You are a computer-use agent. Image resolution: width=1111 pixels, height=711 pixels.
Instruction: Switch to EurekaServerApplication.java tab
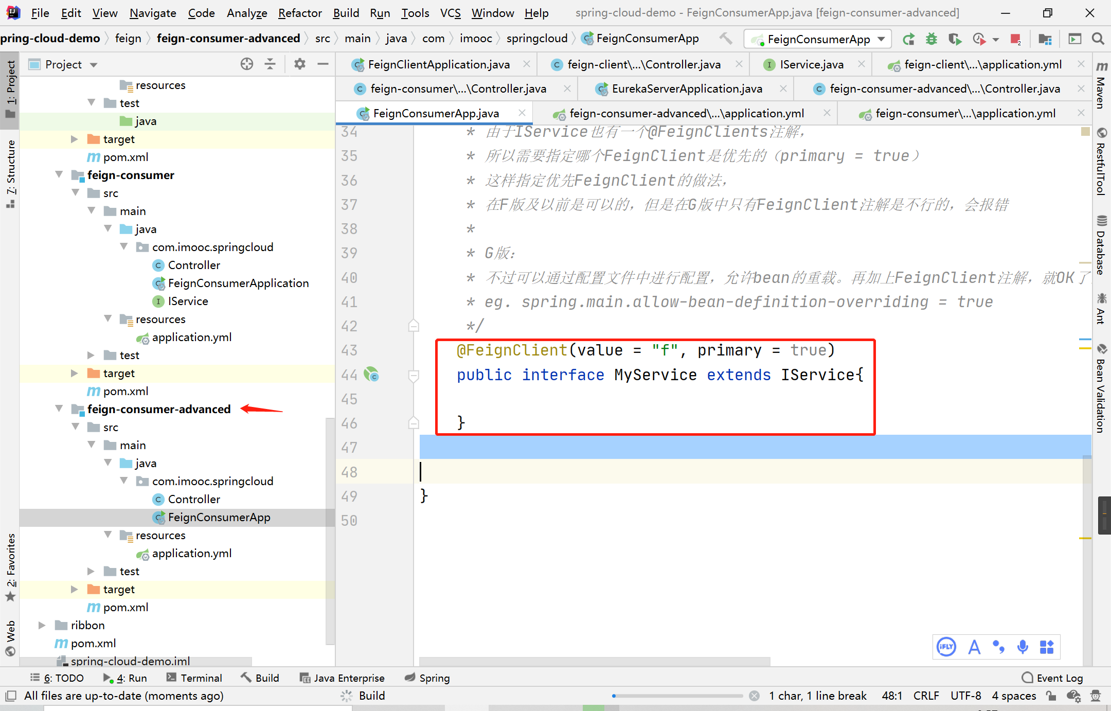tap(687, 89)
